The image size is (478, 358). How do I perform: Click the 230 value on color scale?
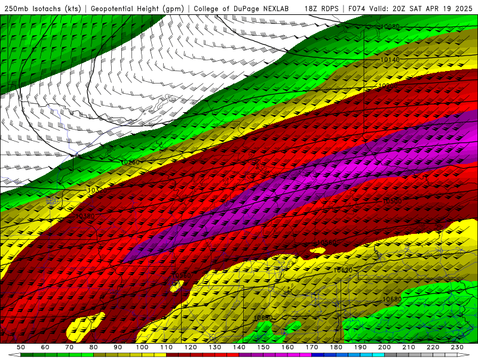click(457, 347)
